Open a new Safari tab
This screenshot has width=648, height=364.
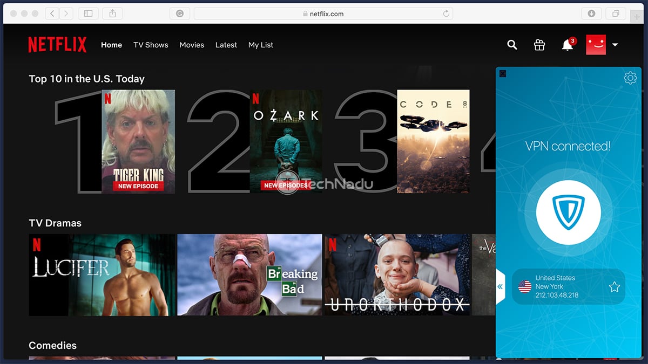(x=637, y=17)
